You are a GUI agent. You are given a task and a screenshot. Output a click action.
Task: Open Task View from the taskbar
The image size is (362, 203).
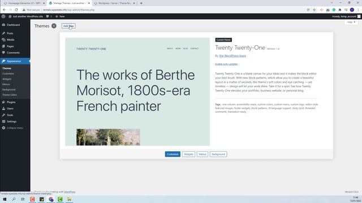pos(23,199)
